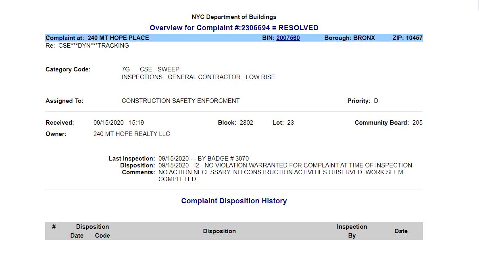The width and height of the screenshot is (479, 259).
Task: Click the 'Borough: BRONX' text
Action: click(350, 38)
